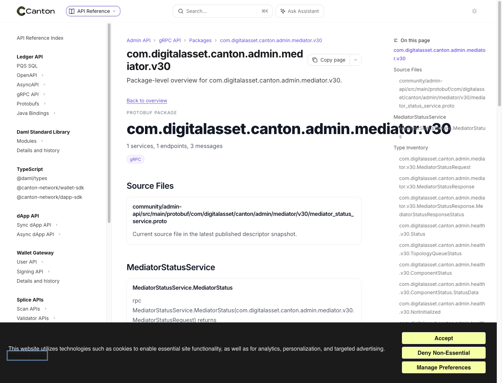This screenshot has width=502, height=383.
Task: Jump to Type Inventory in page outline
Action: click(x=411, y=148)
